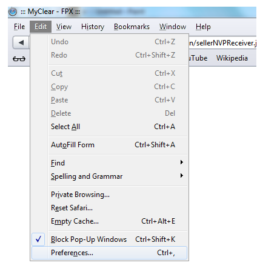
Task: Open the History menu
Action: point(93,27)
